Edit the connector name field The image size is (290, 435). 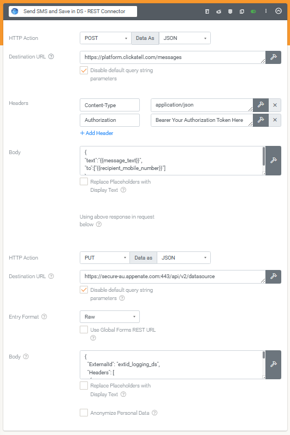[x=73, y=11]
